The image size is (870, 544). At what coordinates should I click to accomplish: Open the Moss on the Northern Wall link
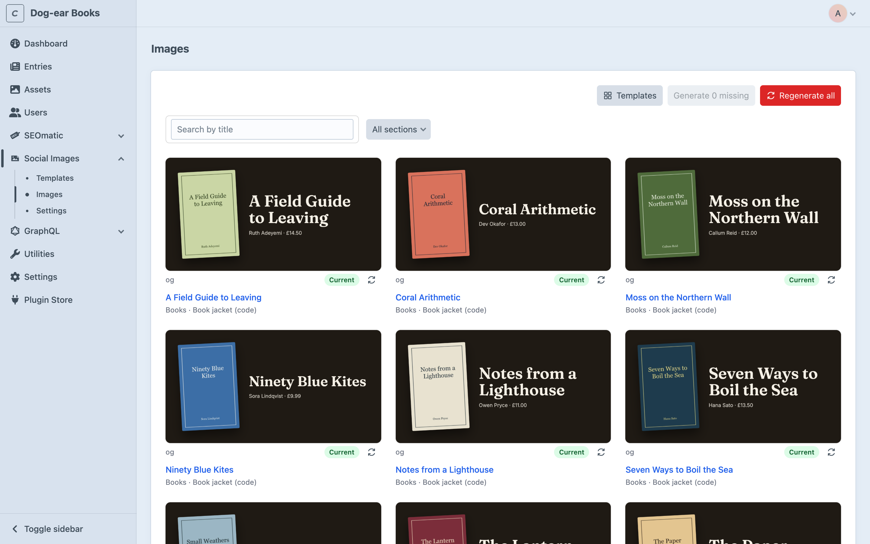tap(678, 298)
